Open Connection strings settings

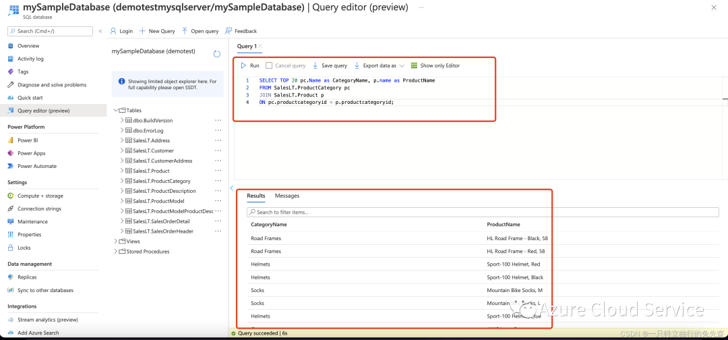click(x=39, y=209)
